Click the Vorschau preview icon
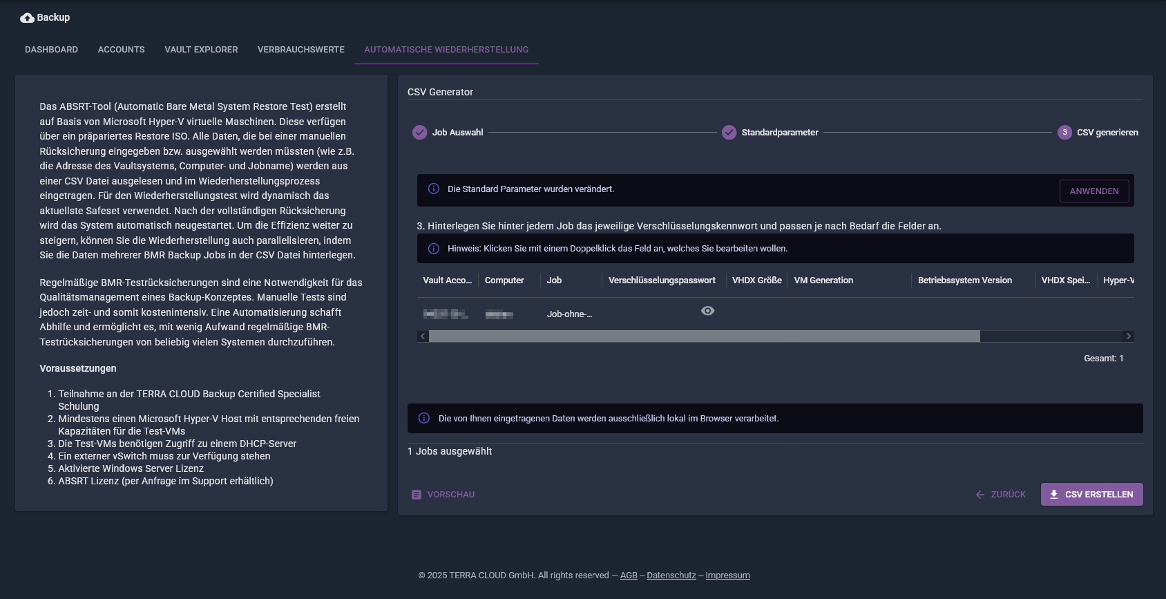1166x599 pixels. [x=417, y=495]
